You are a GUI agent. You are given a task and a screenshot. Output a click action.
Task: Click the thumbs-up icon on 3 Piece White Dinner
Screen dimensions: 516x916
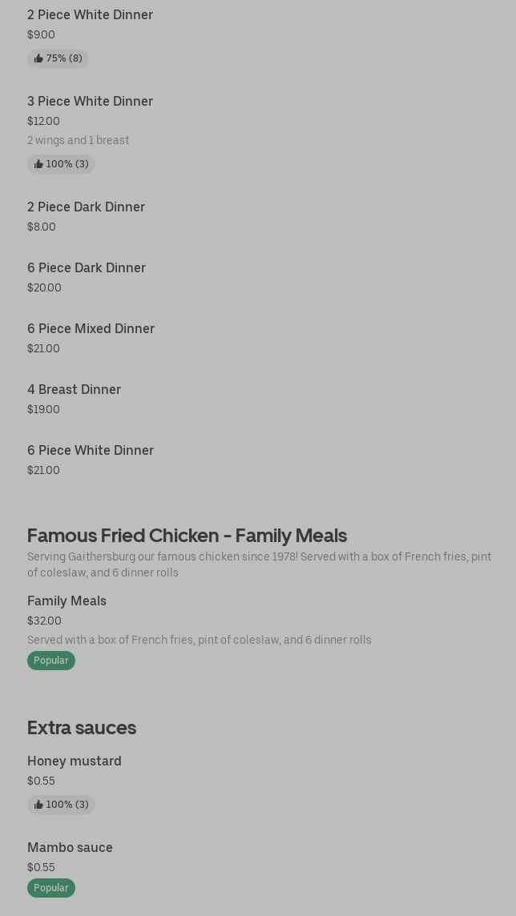pyautogui.click(x=38, y=164)
